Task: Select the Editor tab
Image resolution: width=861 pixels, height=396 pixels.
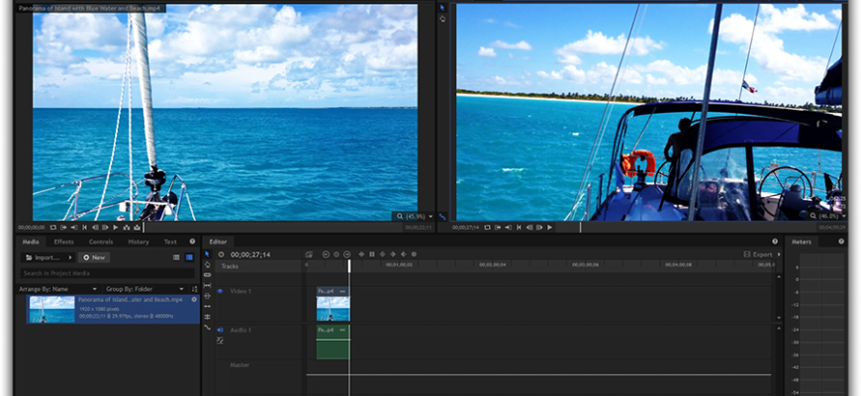Action: 218,242
